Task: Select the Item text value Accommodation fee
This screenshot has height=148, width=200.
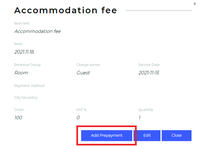Action: click(x=38, y=31)
